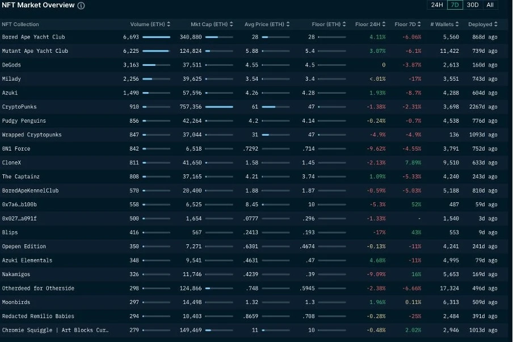Select the Pudgy Penguins collection

24,121
